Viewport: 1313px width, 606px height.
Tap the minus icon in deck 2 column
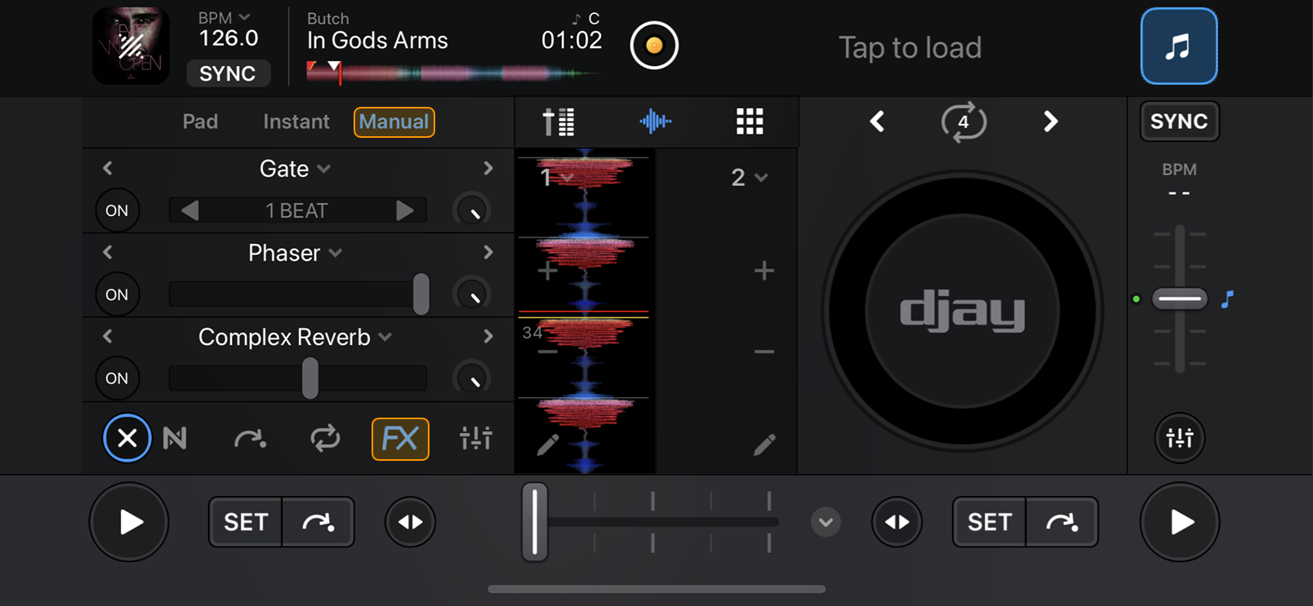764,352
